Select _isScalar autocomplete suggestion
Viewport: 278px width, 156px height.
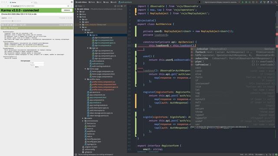pos(233,49)
